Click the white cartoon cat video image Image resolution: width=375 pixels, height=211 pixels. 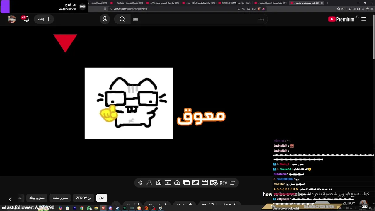(129, 103)
